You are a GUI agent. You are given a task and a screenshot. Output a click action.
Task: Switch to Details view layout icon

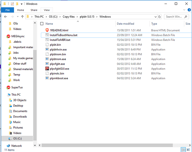pos(183,150)
